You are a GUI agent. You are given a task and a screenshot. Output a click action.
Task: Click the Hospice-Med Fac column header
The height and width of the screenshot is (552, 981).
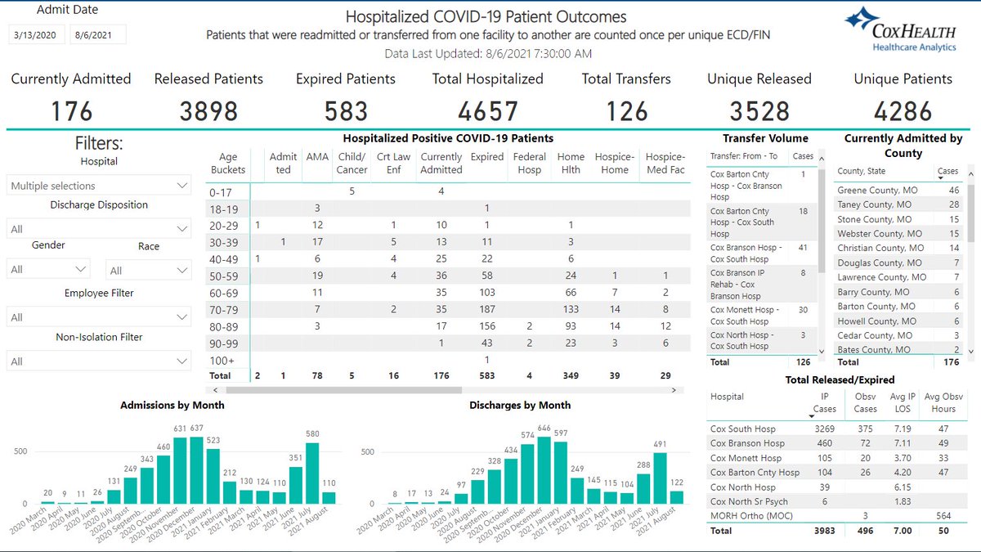click(665, 164)
